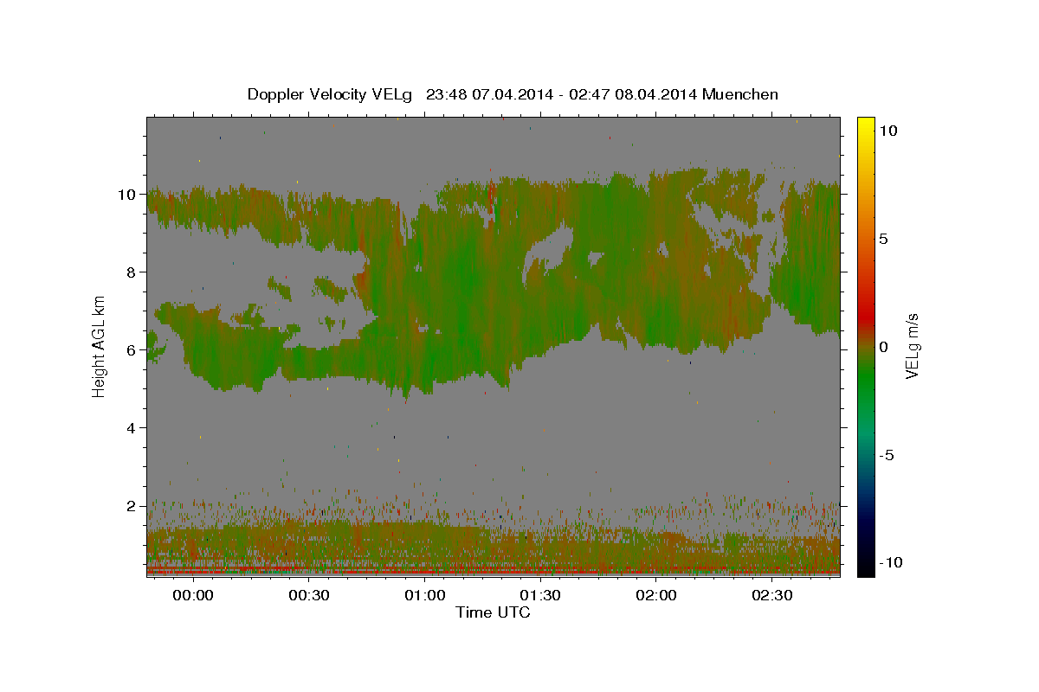Click the height tick label 6
This screenshot has width=1039, height=692.
(132, 350)
